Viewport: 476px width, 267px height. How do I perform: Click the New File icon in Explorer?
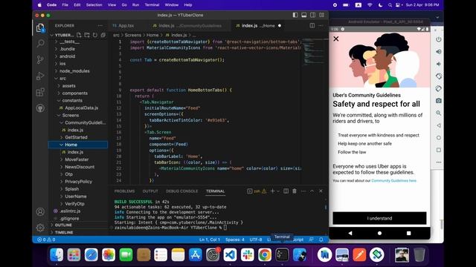point(79,35)
